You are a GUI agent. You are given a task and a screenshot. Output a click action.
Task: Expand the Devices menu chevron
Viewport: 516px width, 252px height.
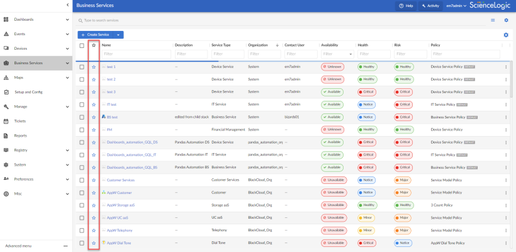click(x=67, y=49)
